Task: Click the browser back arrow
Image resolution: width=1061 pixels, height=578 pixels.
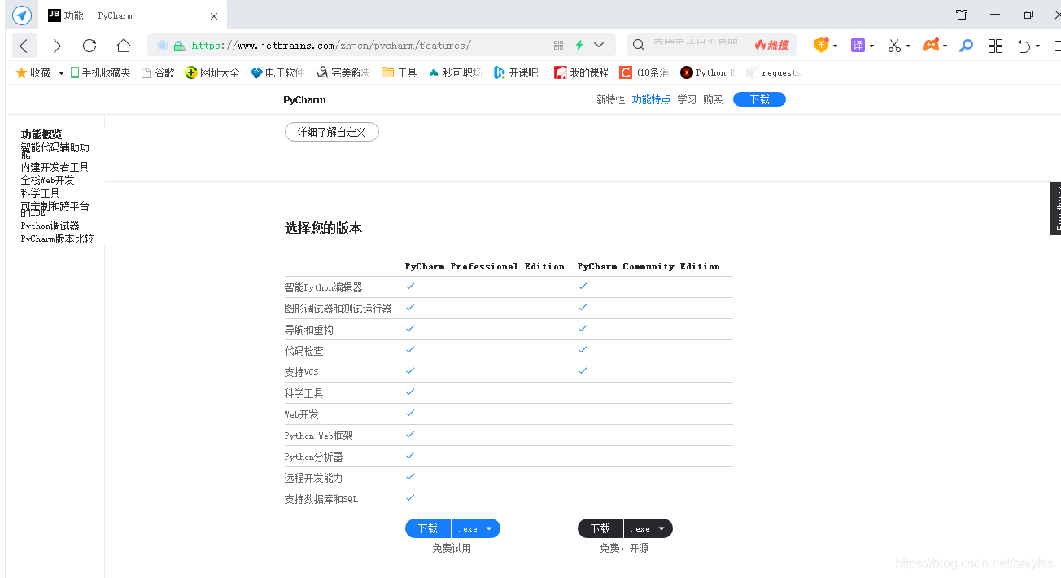Action: click(24, 46)
